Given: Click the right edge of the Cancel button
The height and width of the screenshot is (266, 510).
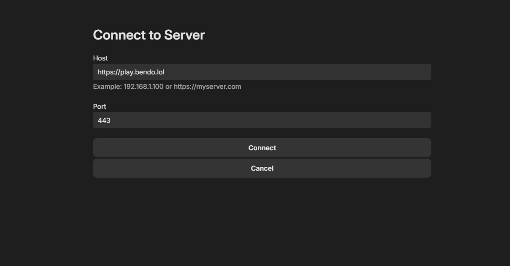Looking at the screenshot, I should tap(424, 168).
